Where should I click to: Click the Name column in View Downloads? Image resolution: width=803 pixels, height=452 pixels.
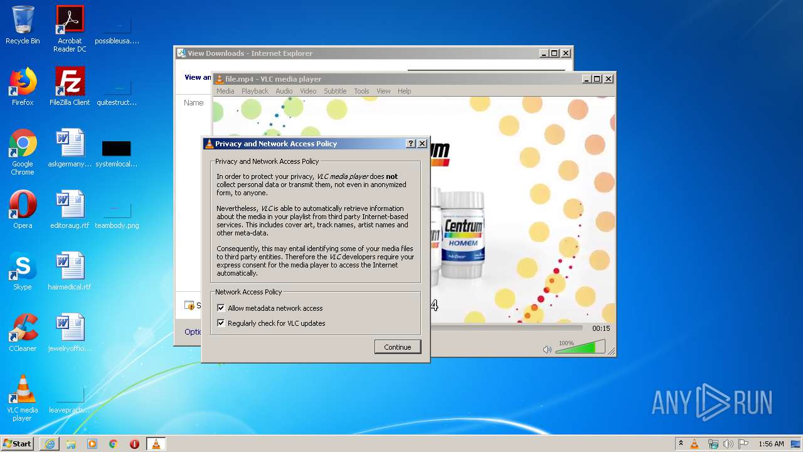pyautogui.click(x=194, y=103)
